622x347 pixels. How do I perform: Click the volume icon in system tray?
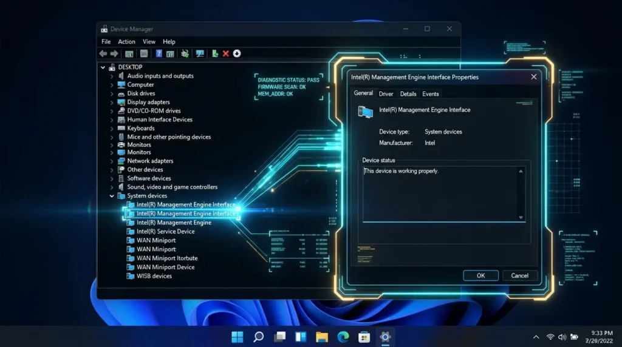(x=562, y=337)
